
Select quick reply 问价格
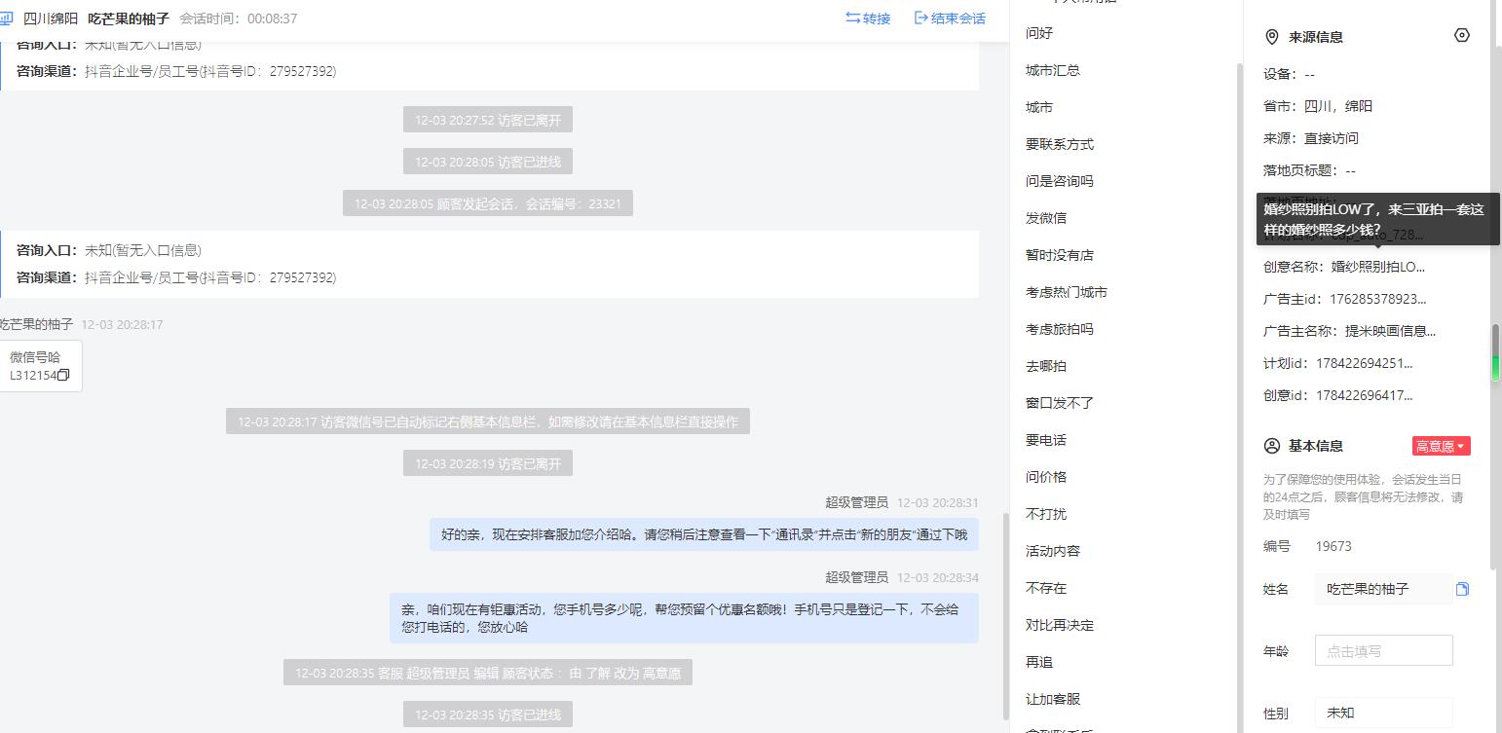[1046, 477]
